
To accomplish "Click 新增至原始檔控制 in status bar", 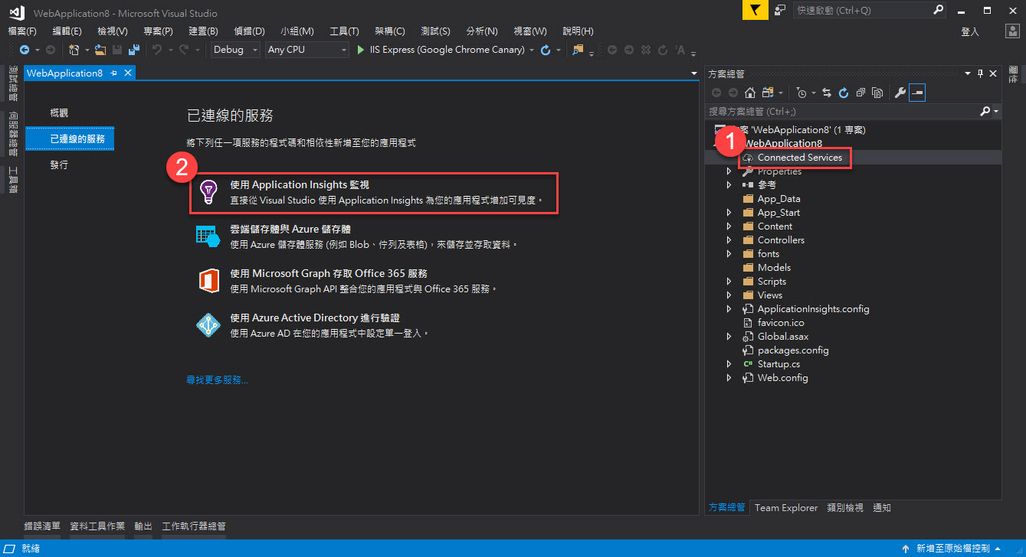I will coord(952,549).
